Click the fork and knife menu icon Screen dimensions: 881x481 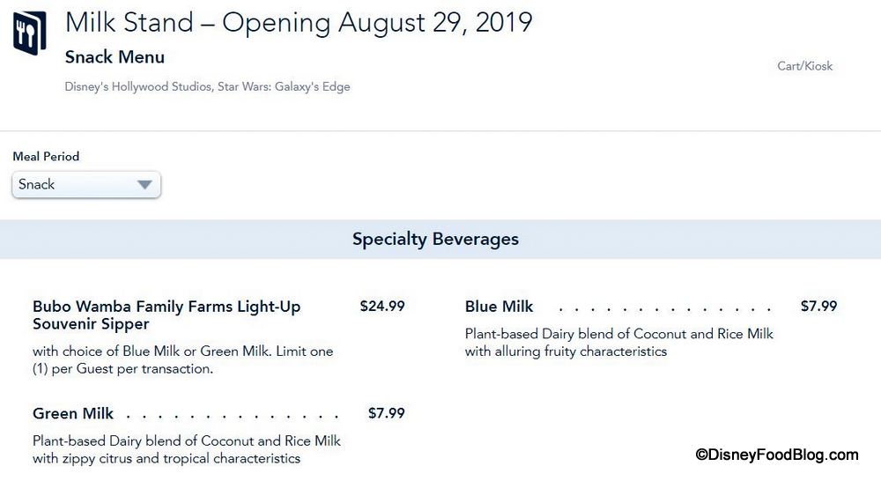tap(30, 33)
